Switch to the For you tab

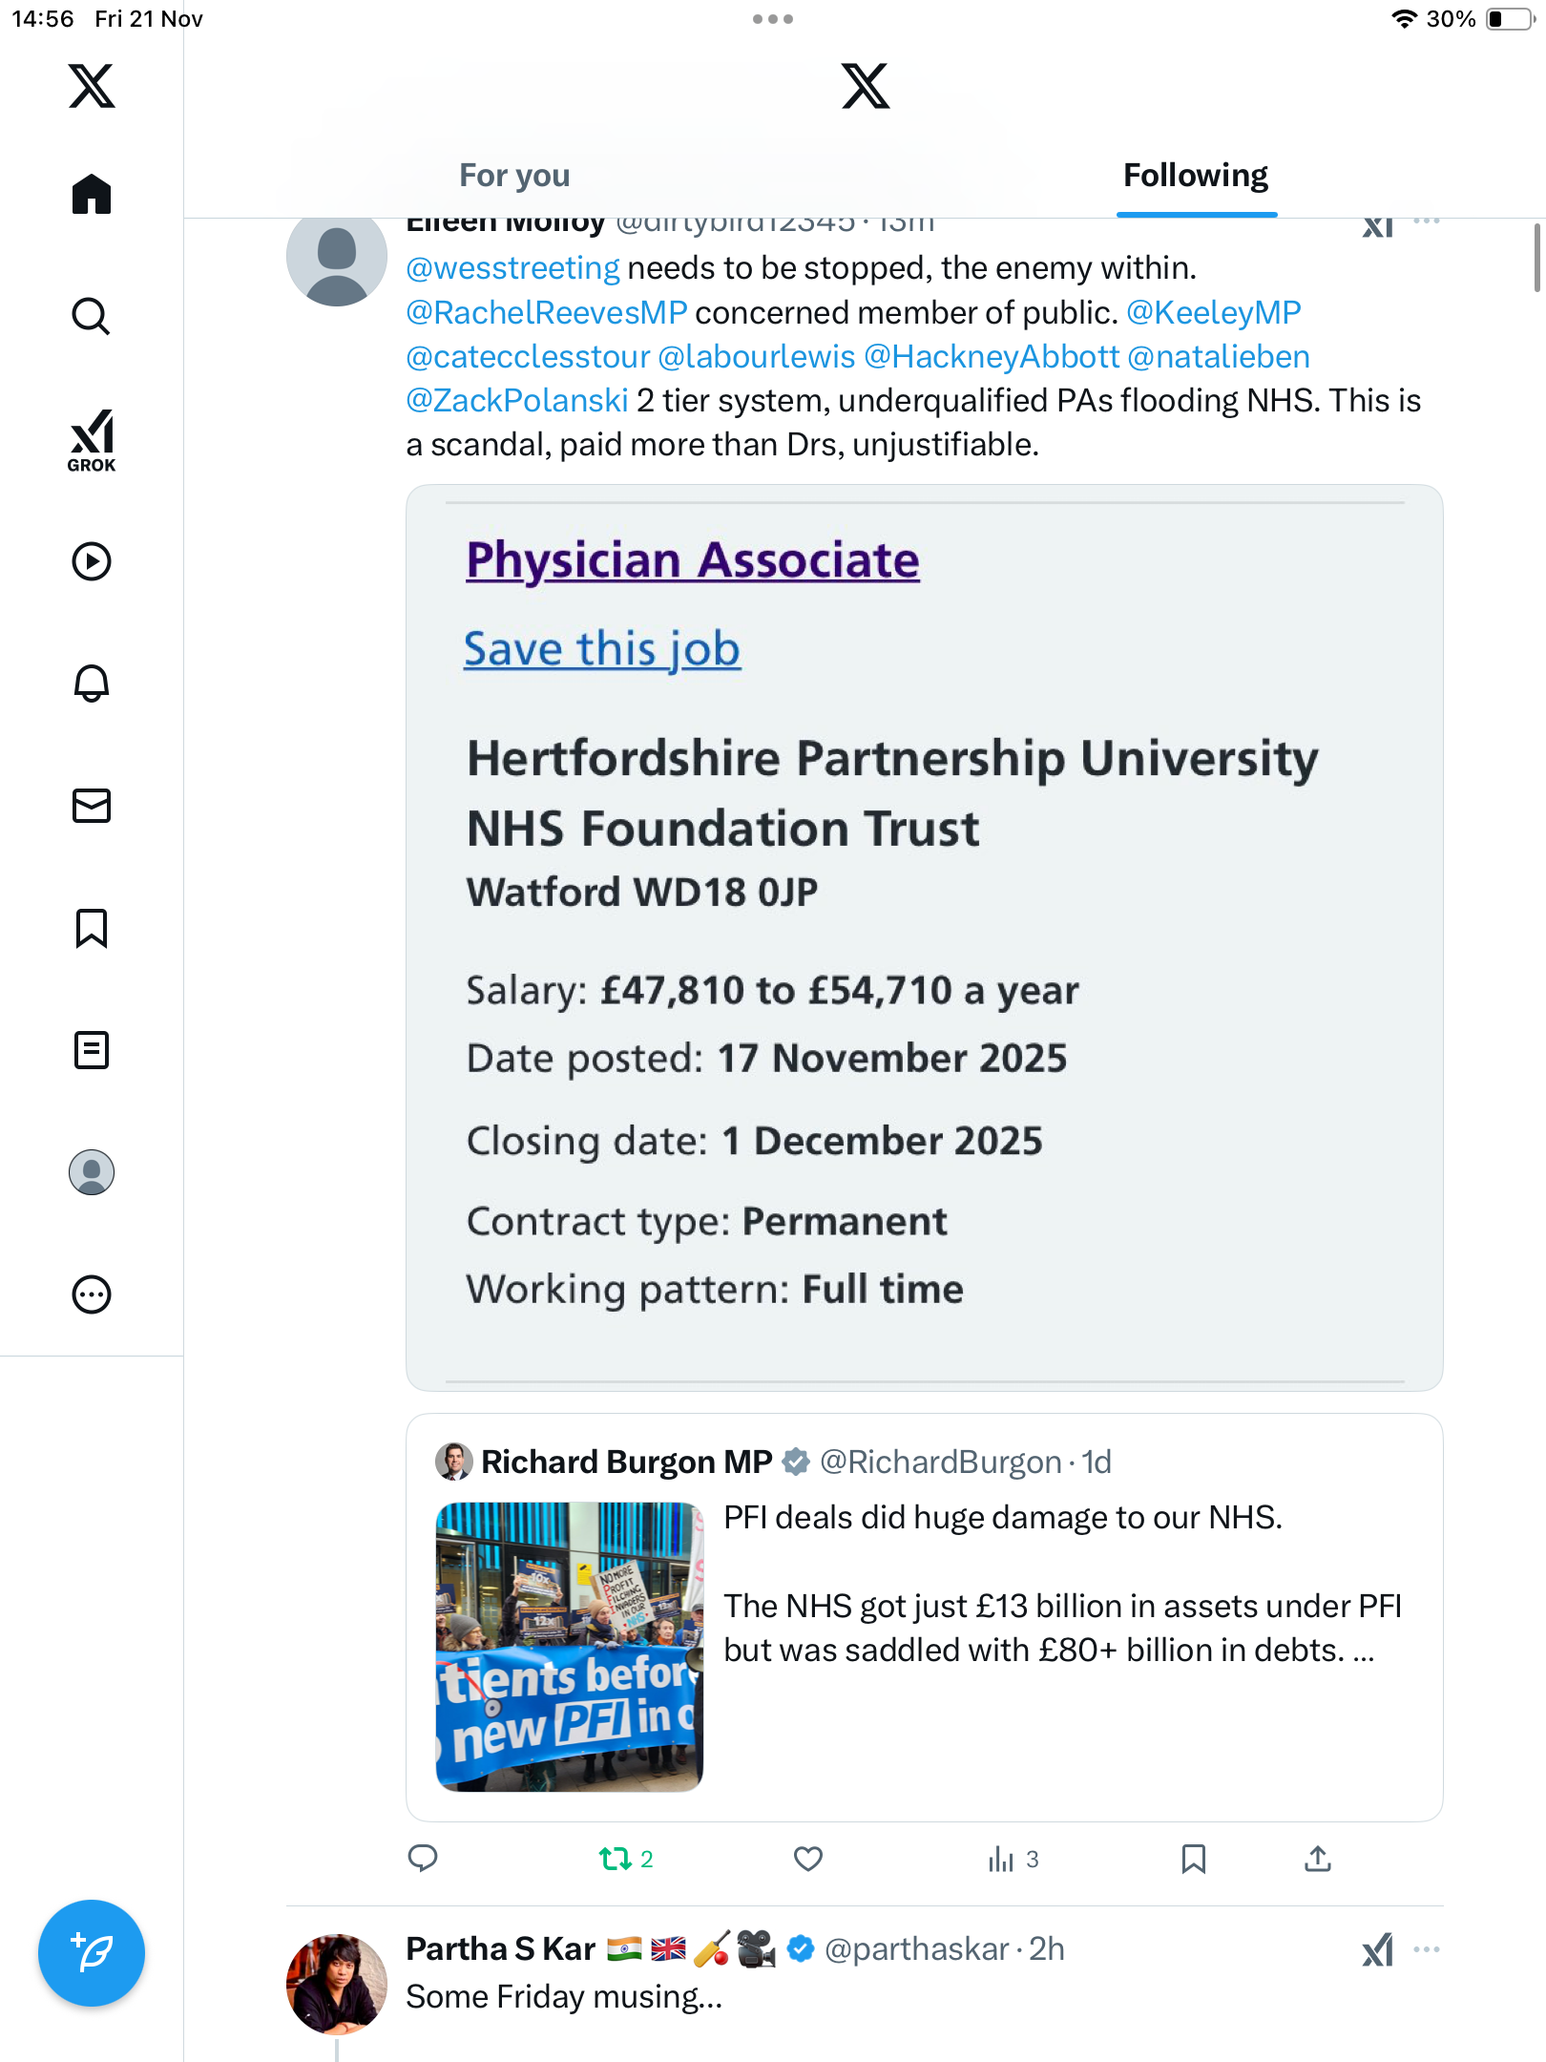pyautogui.click(x=514, y=176)
